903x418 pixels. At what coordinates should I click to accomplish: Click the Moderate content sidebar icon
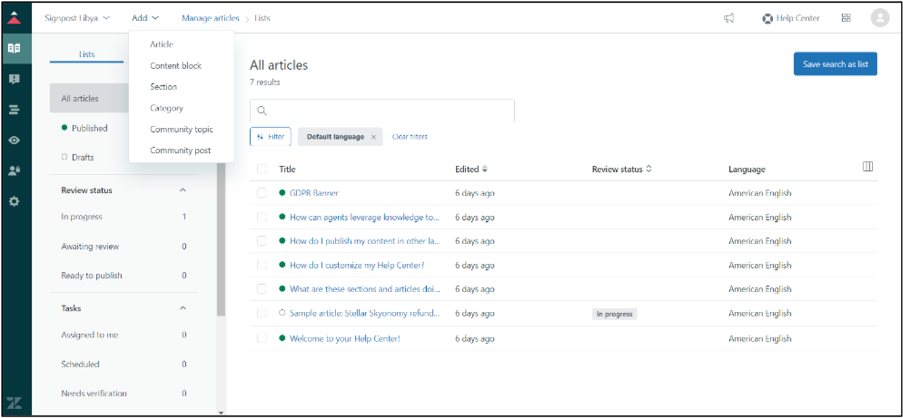(14, 79)
